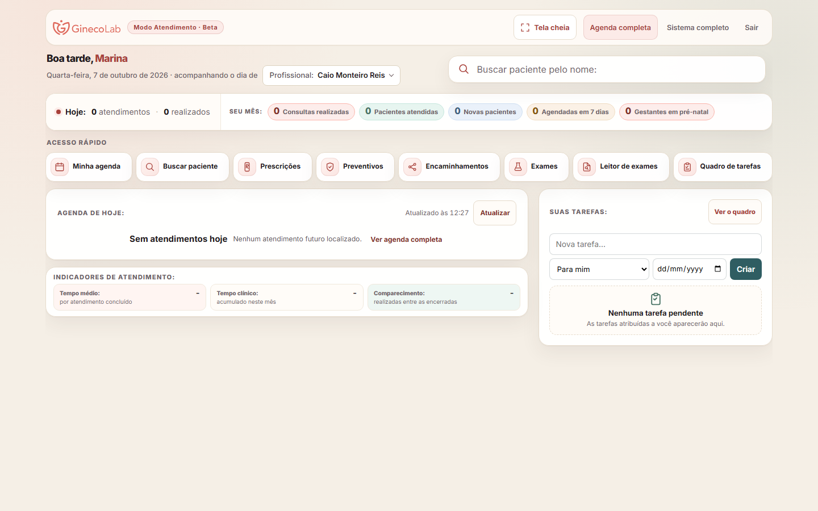Open the Prescrições icon
This screenshot has width=818, height=511.
tap(247, 167)
